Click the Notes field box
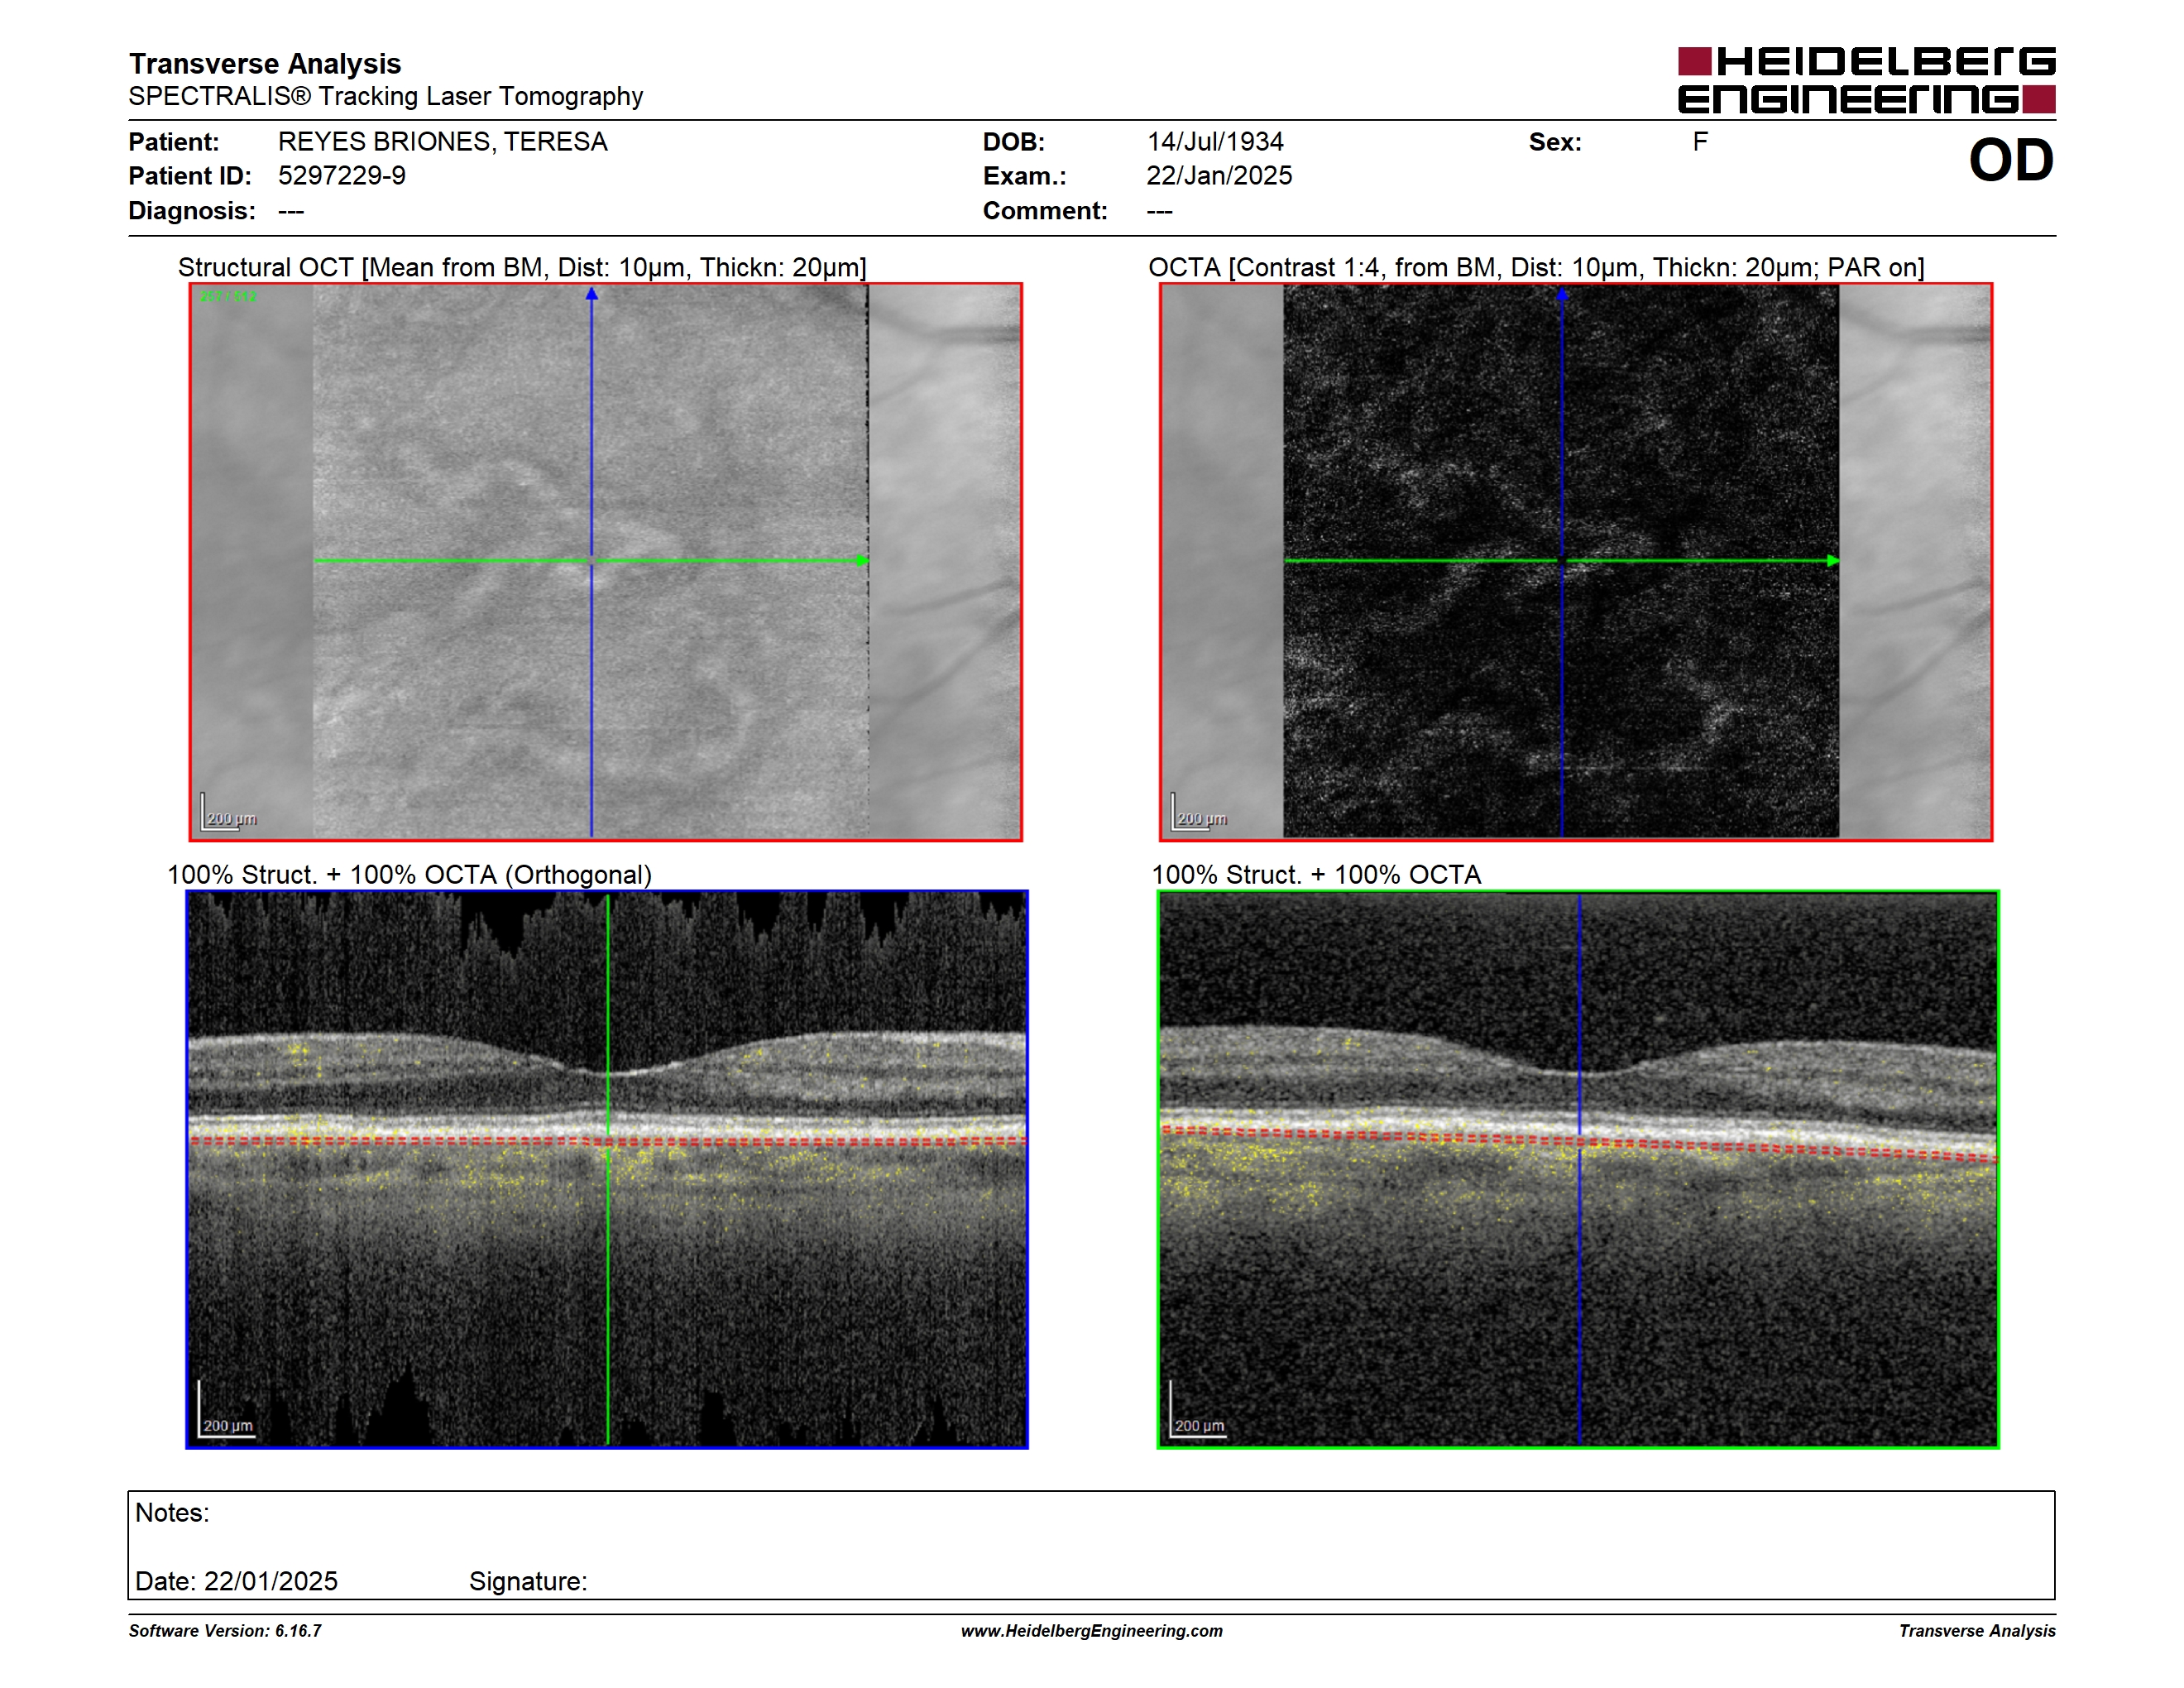The height and width of the screenshot is (1688, 2184). (1091, 1545)
